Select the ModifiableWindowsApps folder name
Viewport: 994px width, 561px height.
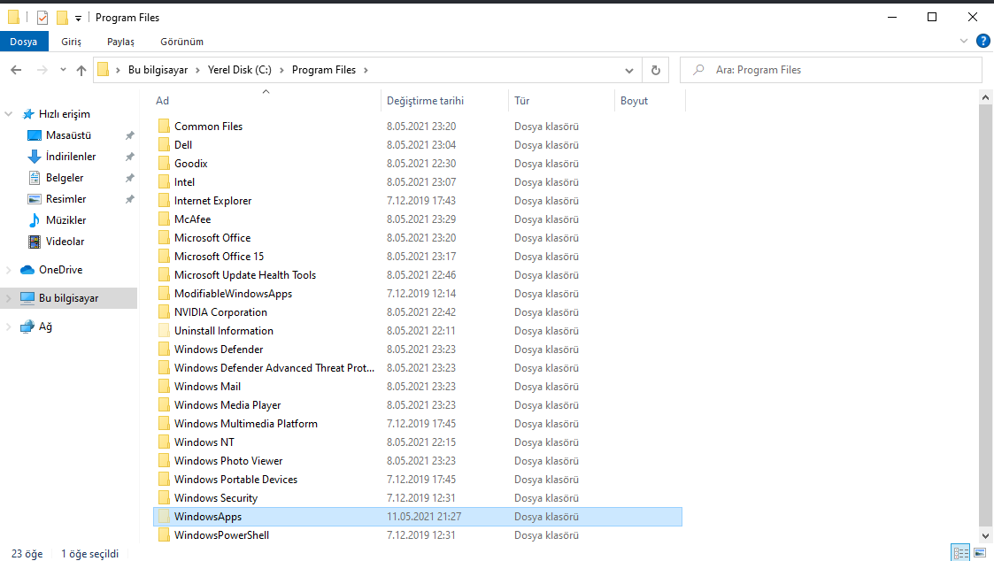[234, 294]
